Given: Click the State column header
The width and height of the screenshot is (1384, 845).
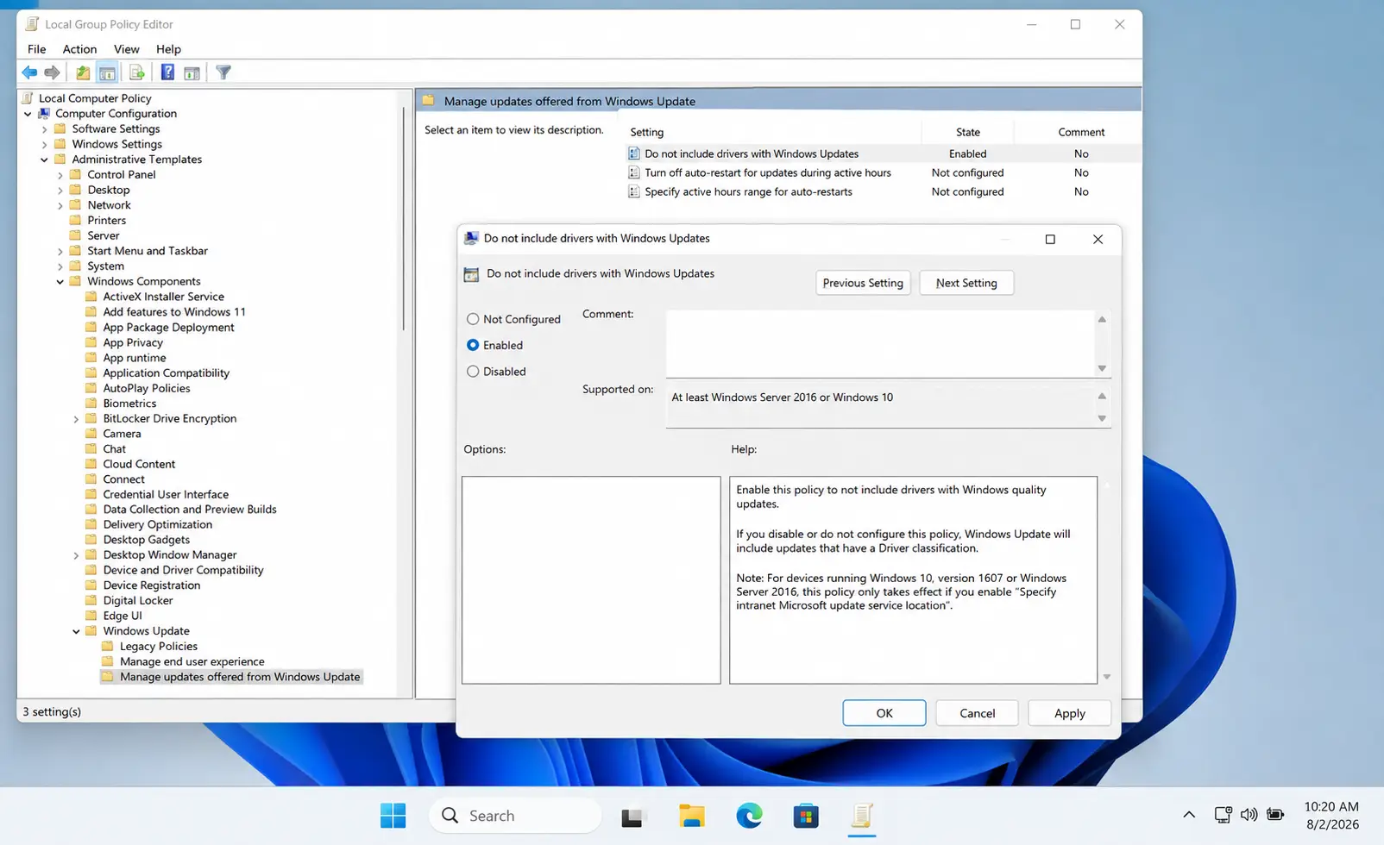Looking at the screenshot, I should (968, 132).
